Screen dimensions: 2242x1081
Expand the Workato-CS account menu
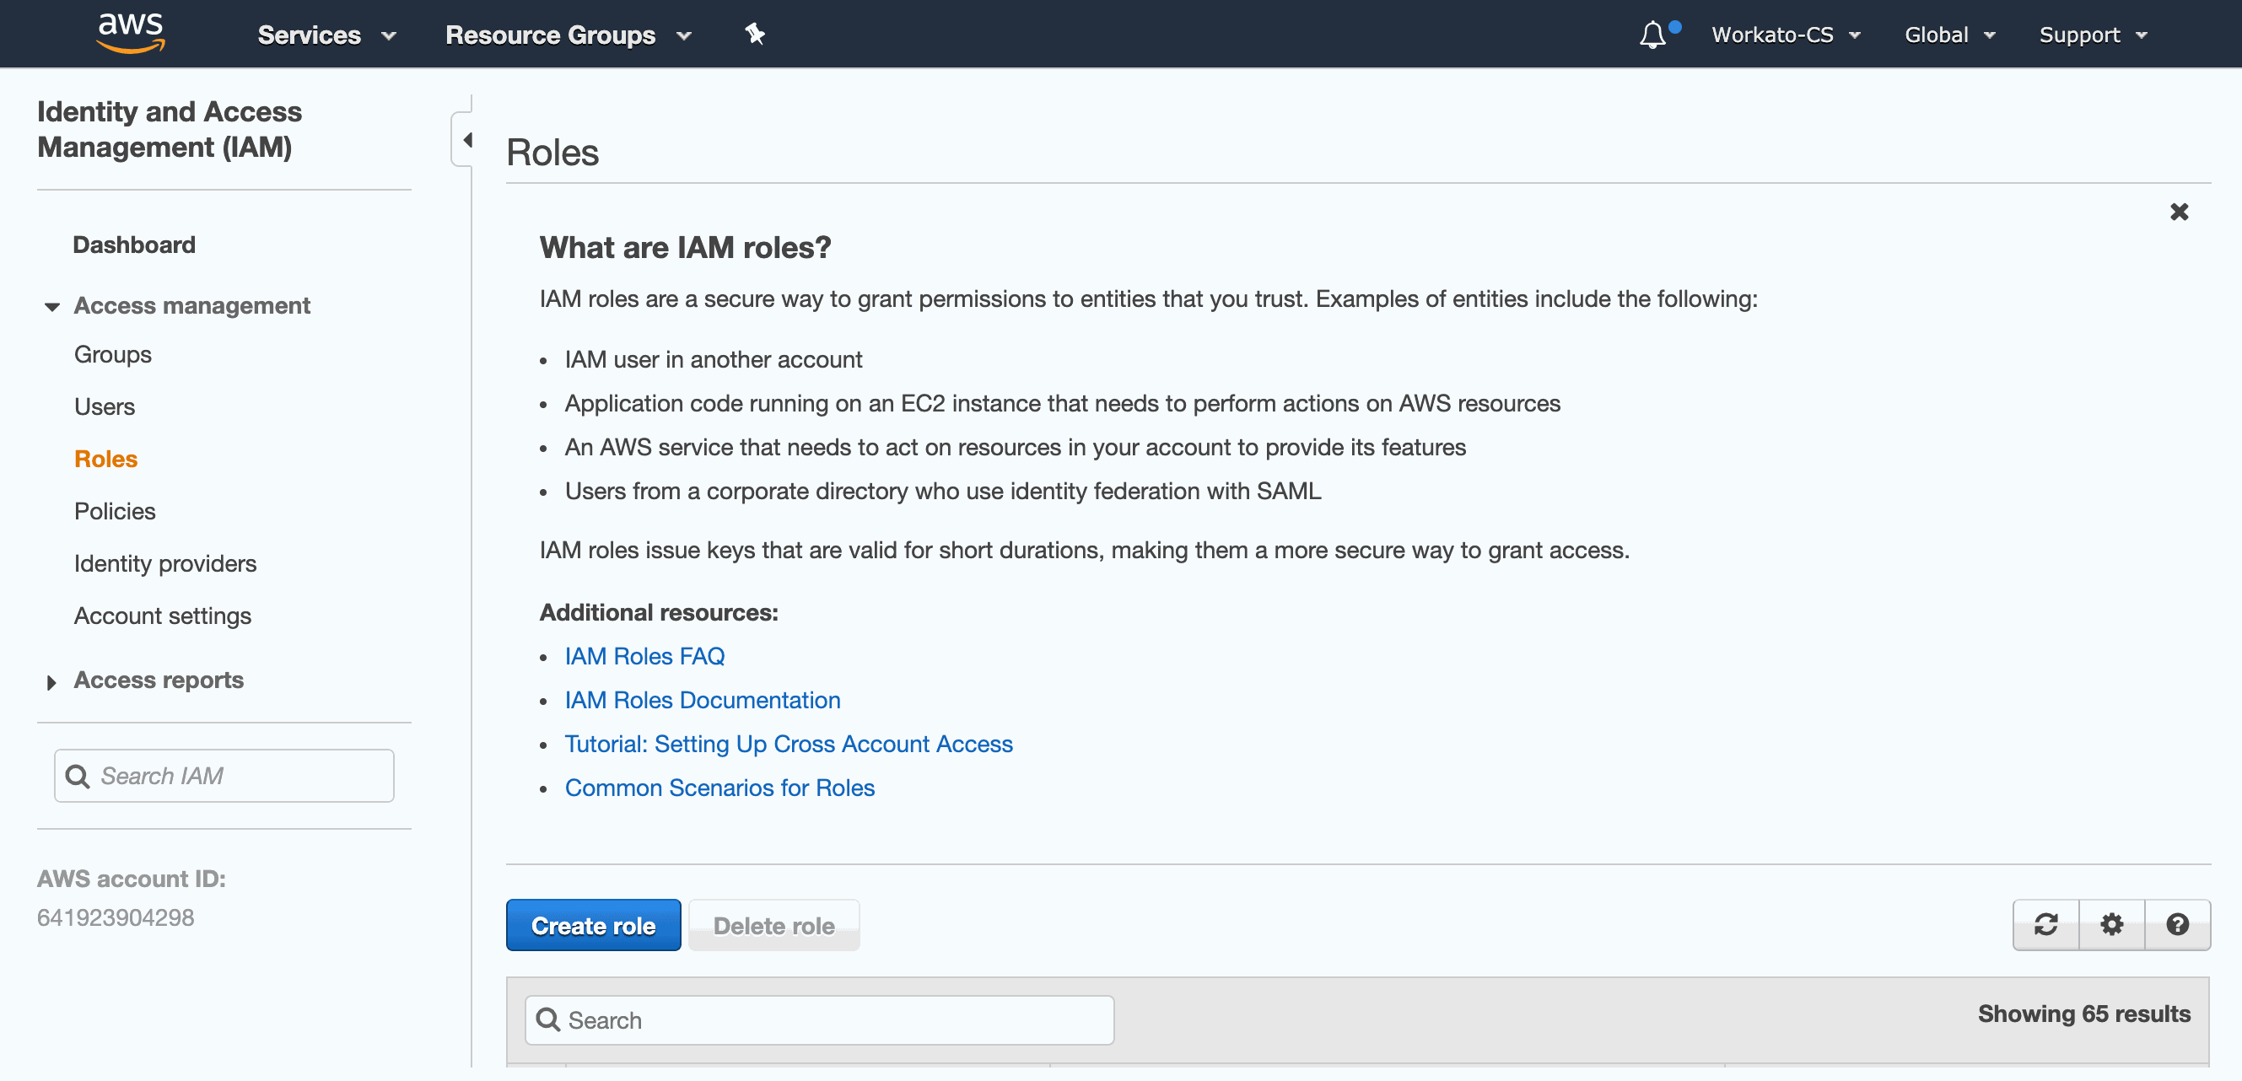coord(1785,35)
